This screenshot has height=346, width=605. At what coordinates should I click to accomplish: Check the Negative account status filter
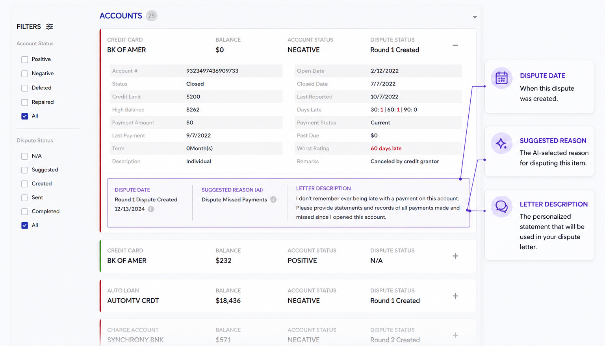tap(25, 74)
